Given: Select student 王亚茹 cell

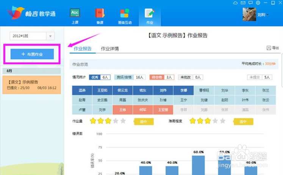Looking at the screenshot, I should (102, 90).
